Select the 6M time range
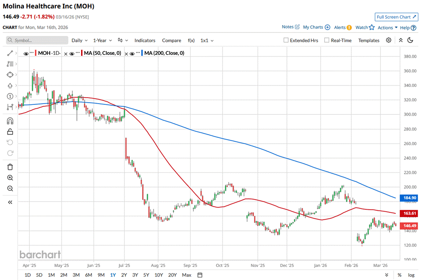This screenshot has height=280, width=422. 88,275
